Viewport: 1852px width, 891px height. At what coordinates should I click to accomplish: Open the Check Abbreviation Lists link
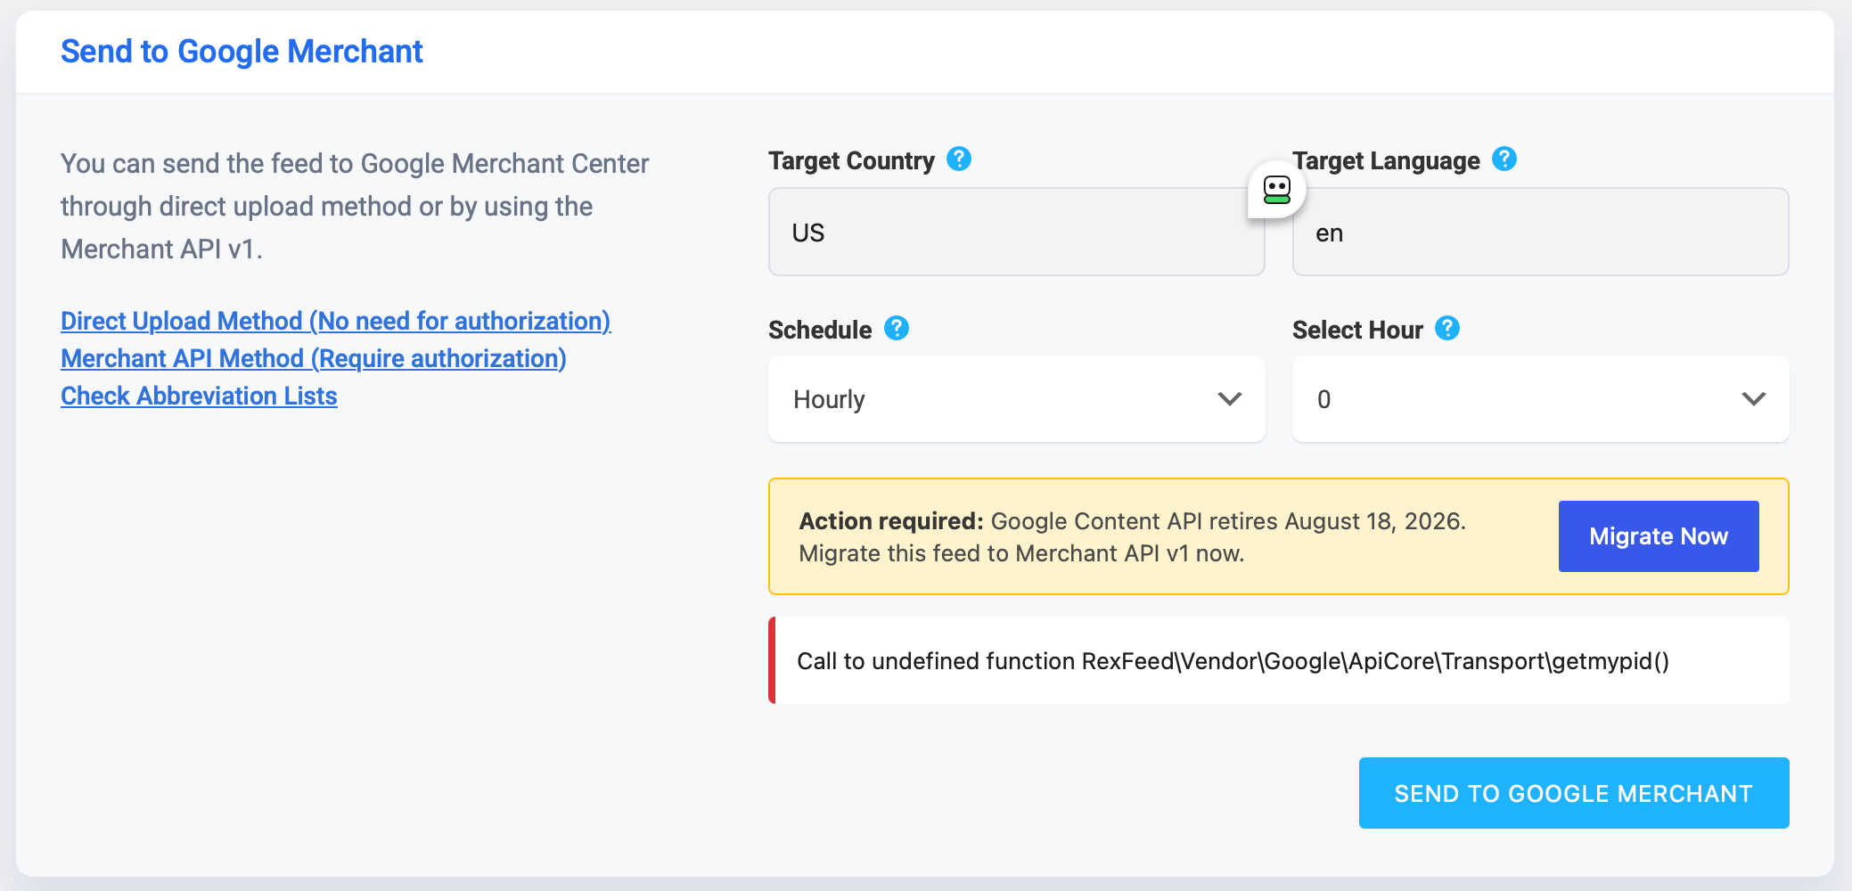coord(199,396)
